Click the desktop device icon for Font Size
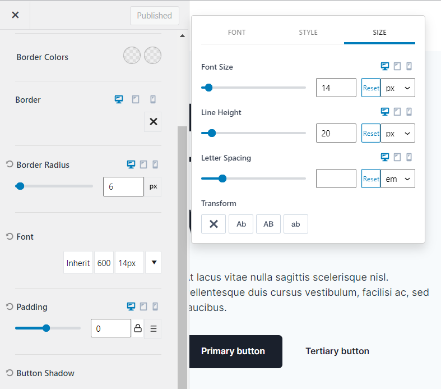The image size is (441, 389). pyautogui.click(x=385, y=66)
